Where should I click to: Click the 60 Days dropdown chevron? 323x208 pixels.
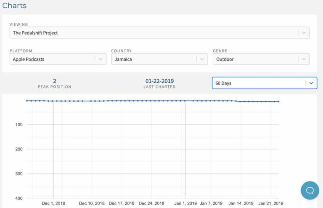[311, 83]
